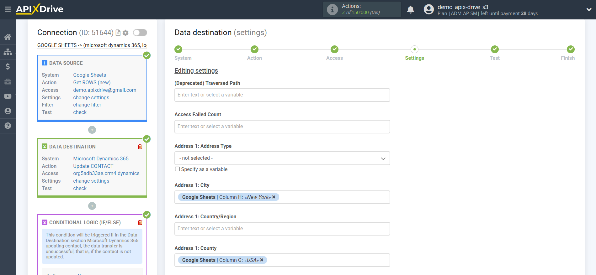Open Address Type dropdown
This screenshot has width=596, height=275.
click(282, 158)
